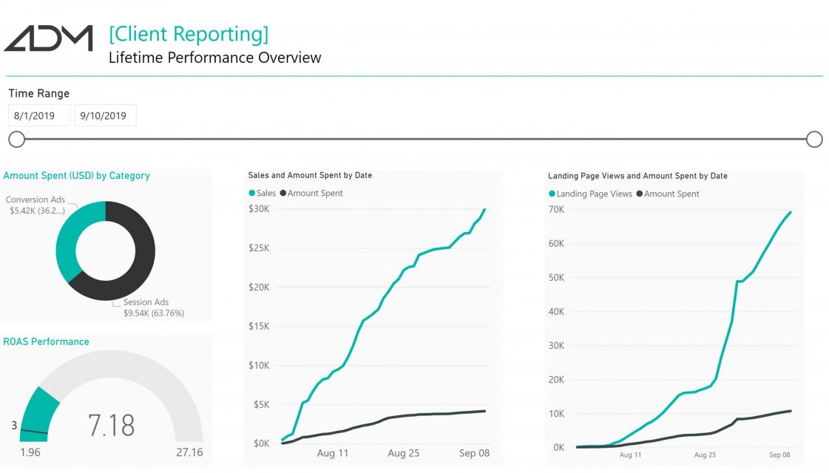Click the dark Amount Spent legend in Sales chart
The width and height of the screenshot is (829, 473).
tap(311, 193)
